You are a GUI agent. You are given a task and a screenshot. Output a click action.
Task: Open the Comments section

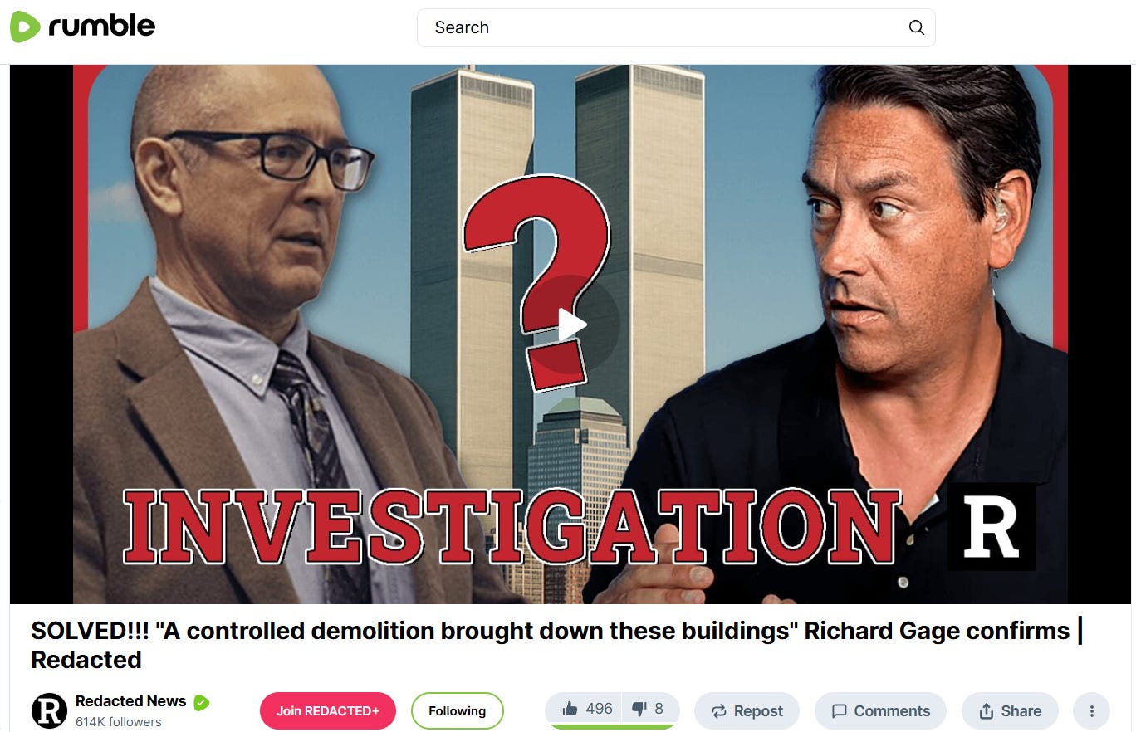tap(880, 711)
